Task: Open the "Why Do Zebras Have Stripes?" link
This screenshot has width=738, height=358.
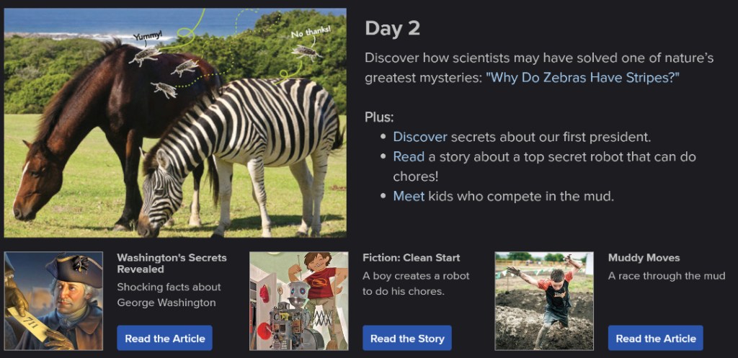Action: click(584, 77)
